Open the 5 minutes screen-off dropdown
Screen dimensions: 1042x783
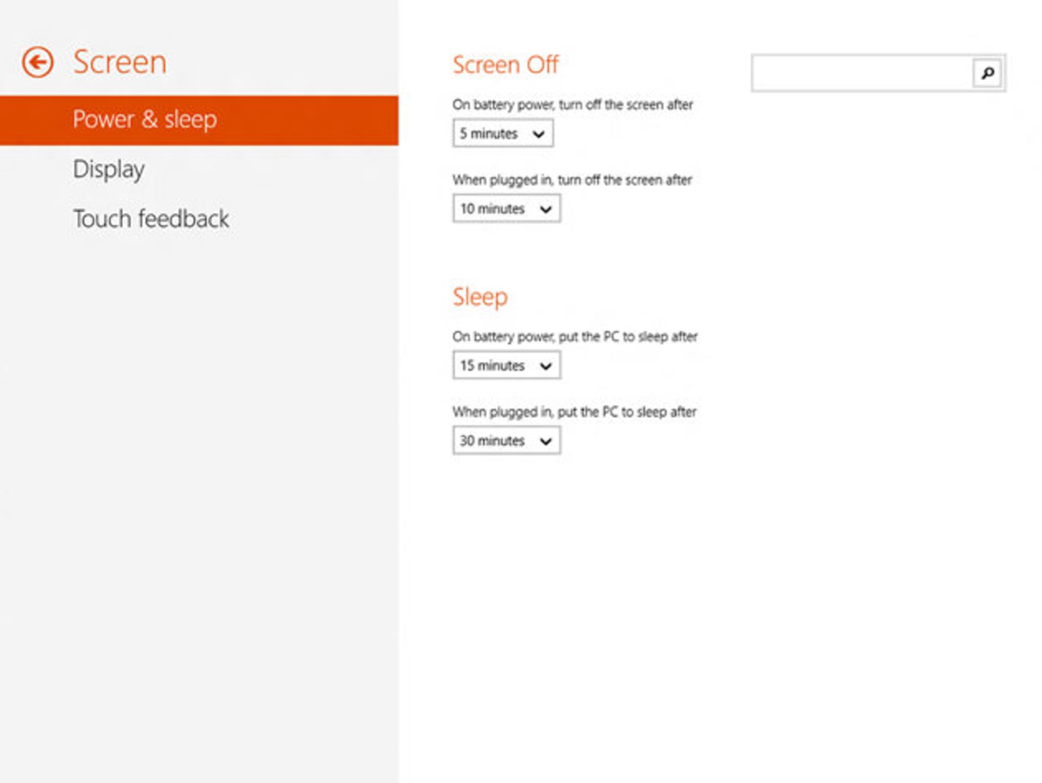point(503,134)
